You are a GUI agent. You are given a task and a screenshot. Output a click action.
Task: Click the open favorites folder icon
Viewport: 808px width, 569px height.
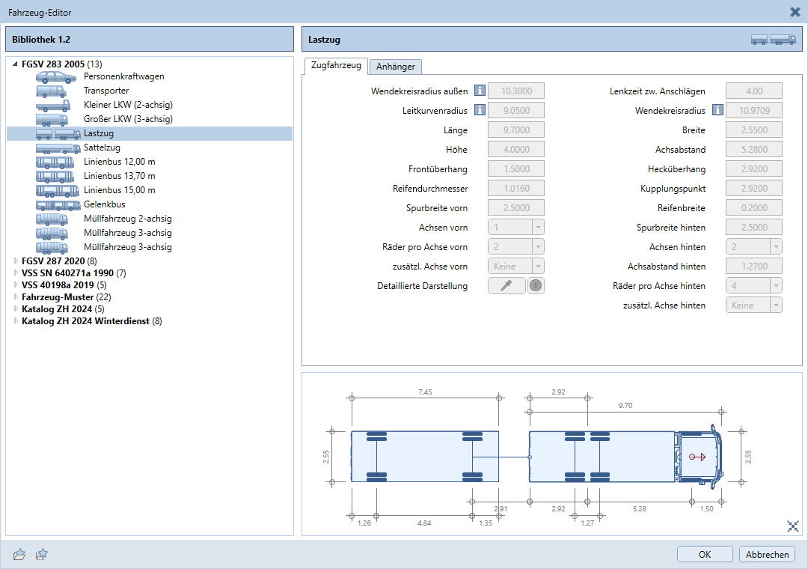19,554
